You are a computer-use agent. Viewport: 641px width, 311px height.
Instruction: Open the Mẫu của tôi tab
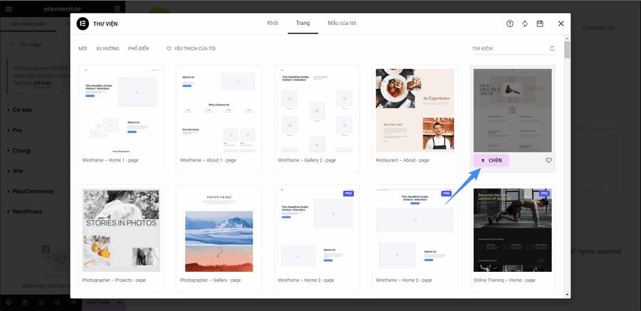point(342,23)
